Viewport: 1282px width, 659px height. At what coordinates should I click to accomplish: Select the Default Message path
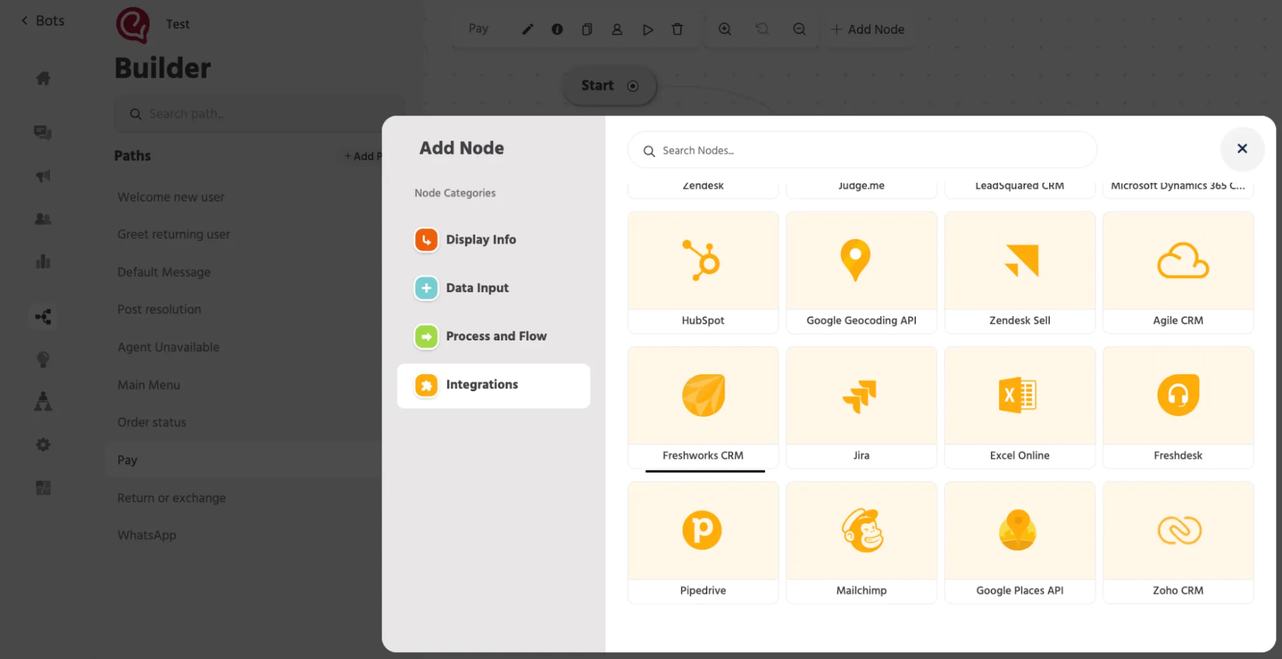[x=164, y=272]
